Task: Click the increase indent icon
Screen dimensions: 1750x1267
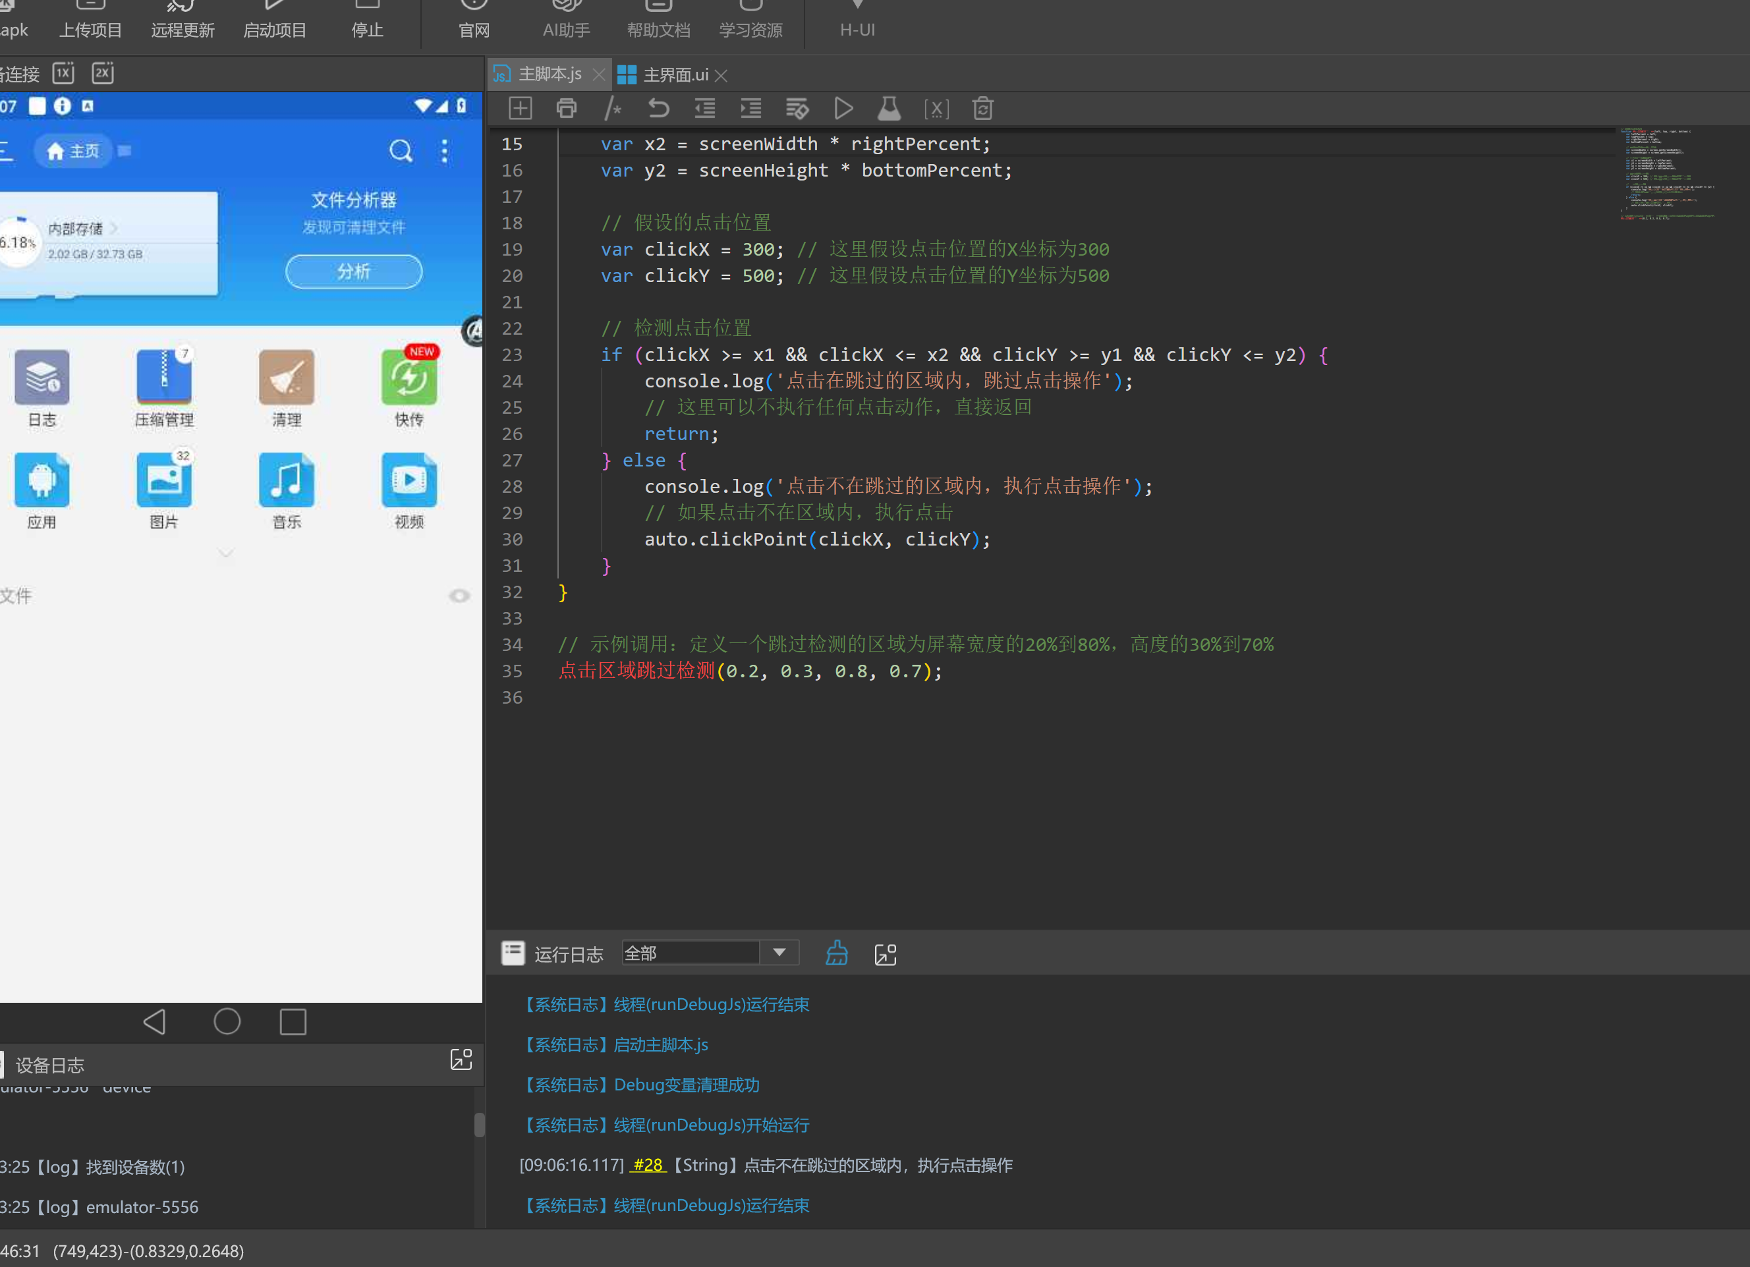Action: [750, 109]
